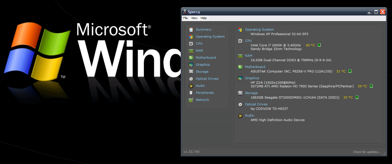
Task: Click the Summary icon in sidebar
Action: [191, 29]
